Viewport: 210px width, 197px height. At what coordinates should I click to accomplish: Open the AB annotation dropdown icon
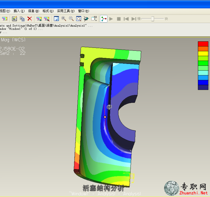94,19
